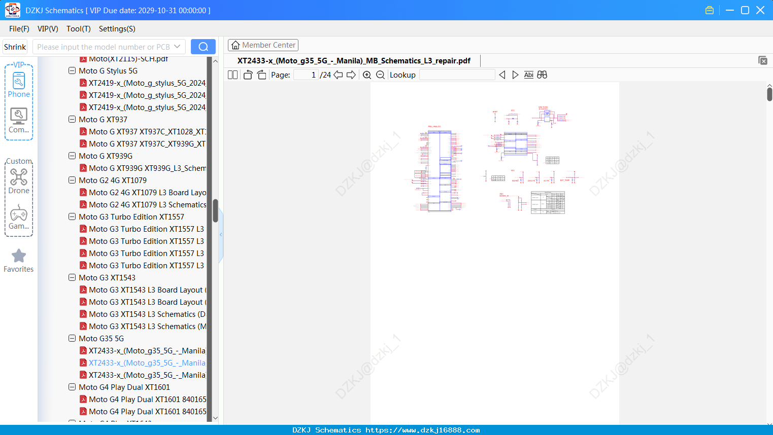Open Moto G XT937 XT937C_XT1028 file
Viewport: 773px width, 435px height.
point(143,132)
